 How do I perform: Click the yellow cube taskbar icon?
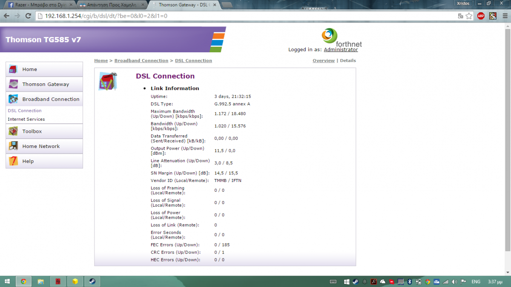[75, 281]
